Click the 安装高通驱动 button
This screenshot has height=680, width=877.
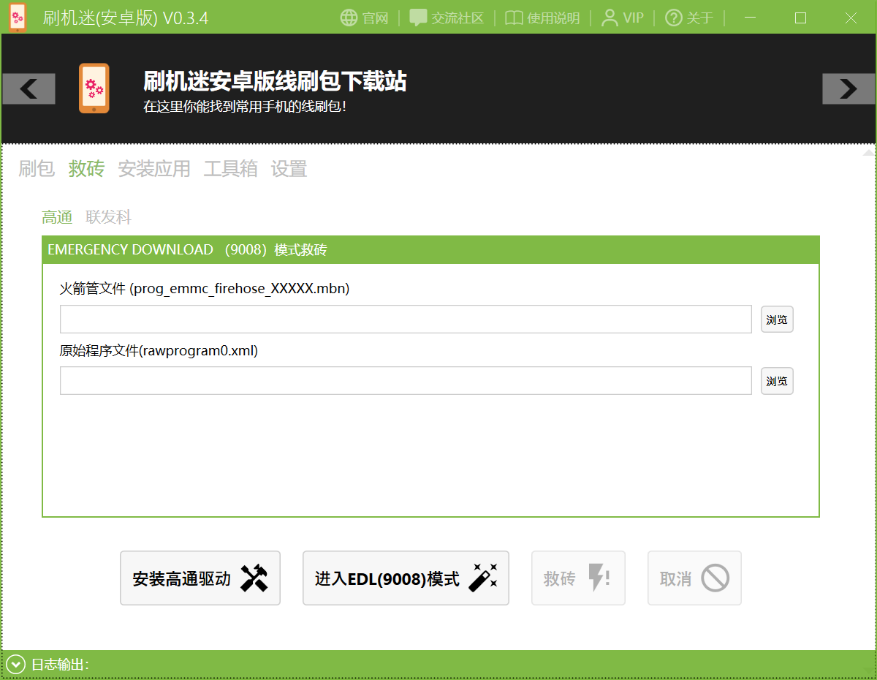(x=200, y=578)
